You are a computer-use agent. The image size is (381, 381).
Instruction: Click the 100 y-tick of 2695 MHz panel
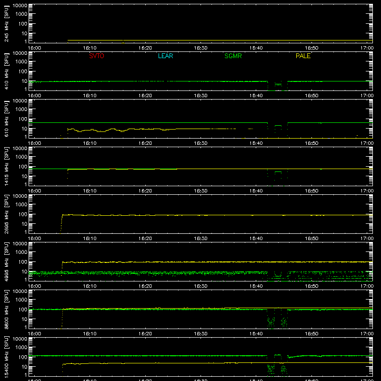[23, 214]
